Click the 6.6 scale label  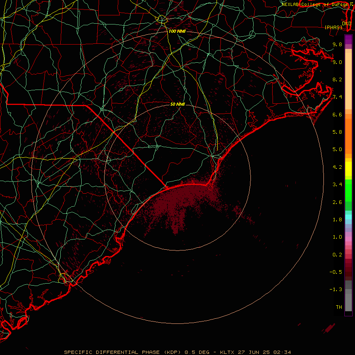pyautogui.click(x=337, y=114)
